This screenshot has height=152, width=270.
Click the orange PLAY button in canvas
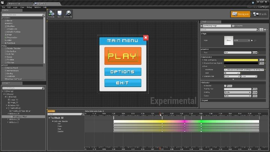pos(123,56)
